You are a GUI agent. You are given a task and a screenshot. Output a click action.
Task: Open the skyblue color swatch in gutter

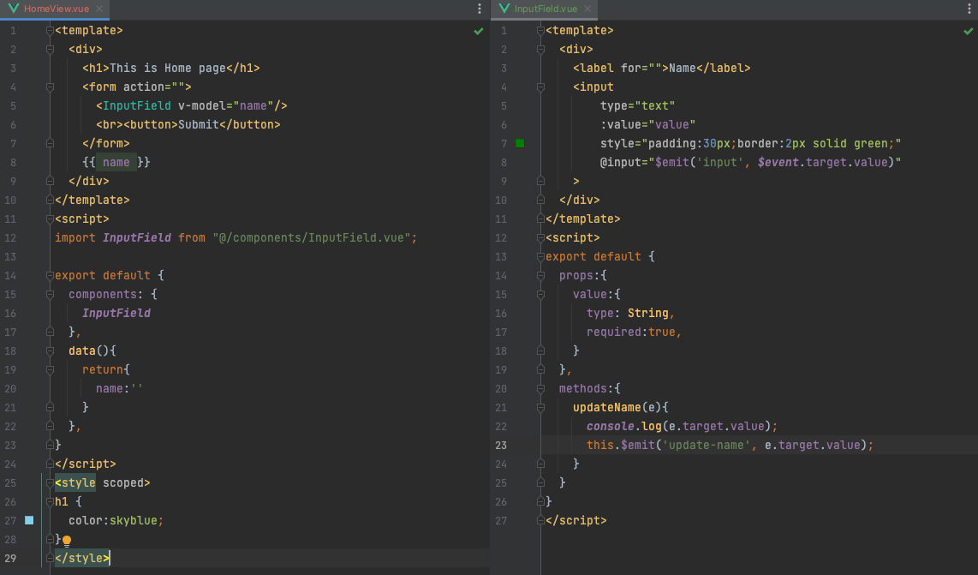29,520
